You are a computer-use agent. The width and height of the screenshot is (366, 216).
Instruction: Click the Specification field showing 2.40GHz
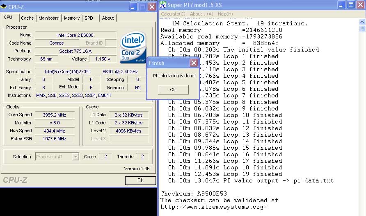(x=91, y=72)
